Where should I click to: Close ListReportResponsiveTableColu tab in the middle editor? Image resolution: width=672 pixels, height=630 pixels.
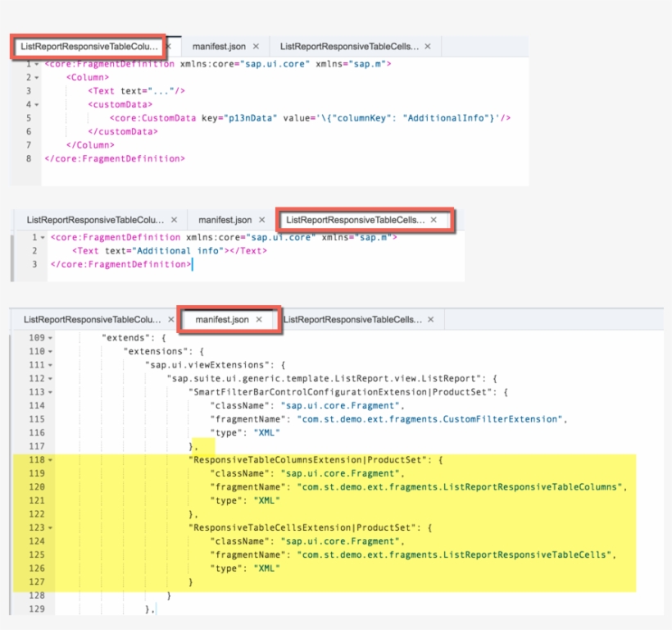click(173, 220)
